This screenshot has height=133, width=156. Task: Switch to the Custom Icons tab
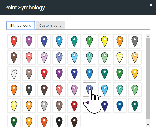pos(50,25)
